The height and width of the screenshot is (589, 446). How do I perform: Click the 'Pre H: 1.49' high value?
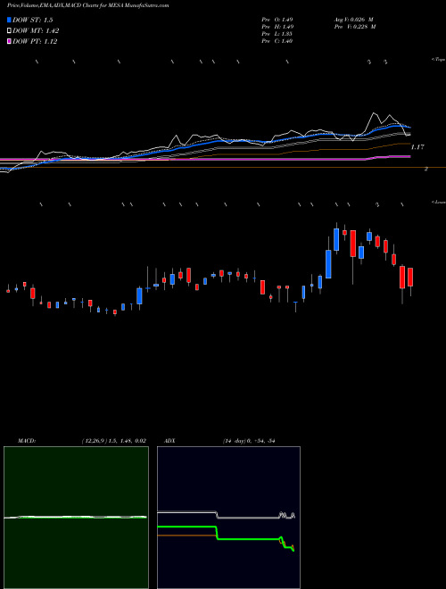point(277,27)
